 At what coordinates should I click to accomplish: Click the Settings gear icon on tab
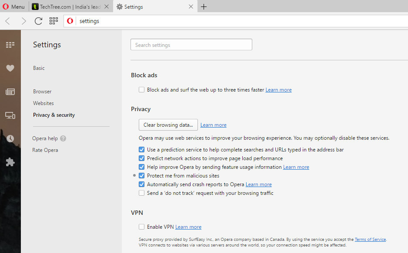pyautogui.click(x=120, y=7)
